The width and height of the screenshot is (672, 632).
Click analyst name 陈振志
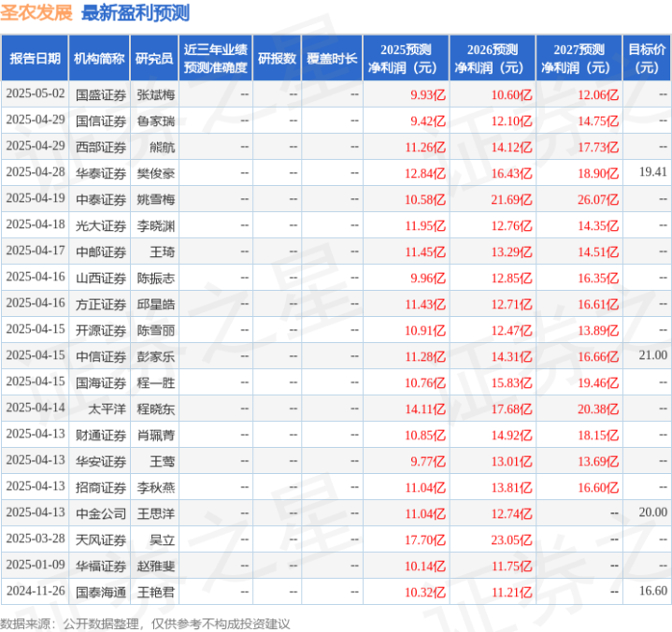click(x=155, y=278)
